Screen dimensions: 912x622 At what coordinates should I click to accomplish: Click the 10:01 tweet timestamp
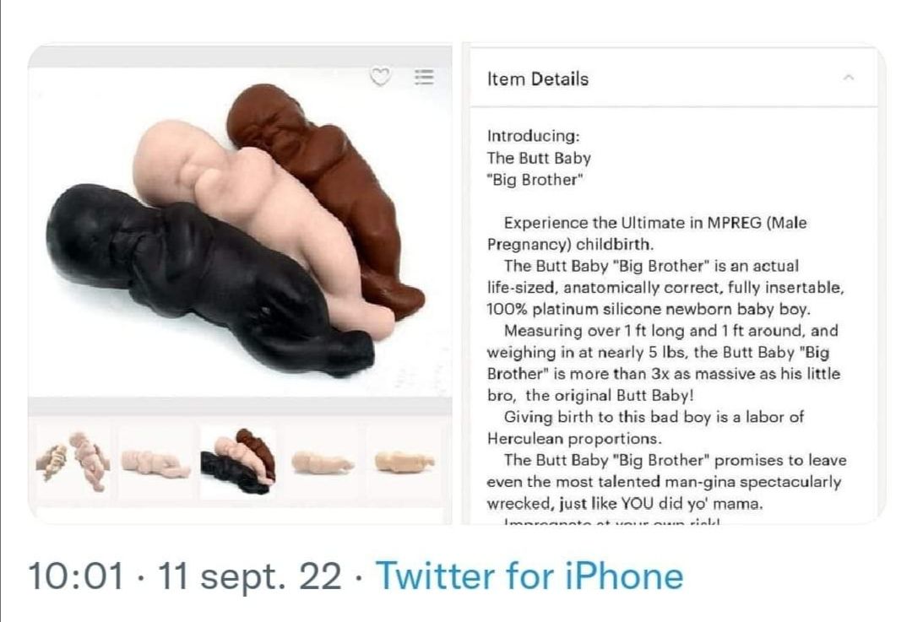click(x=76, y=576)
